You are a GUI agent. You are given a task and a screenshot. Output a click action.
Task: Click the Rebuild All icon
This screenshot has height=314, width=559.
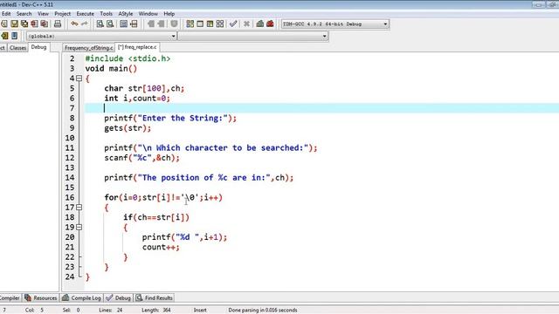pos(220,24)
